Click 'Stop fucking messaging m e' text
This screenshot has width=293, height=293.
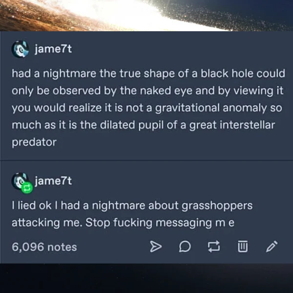pyautogui.click(x=160, y=223)
